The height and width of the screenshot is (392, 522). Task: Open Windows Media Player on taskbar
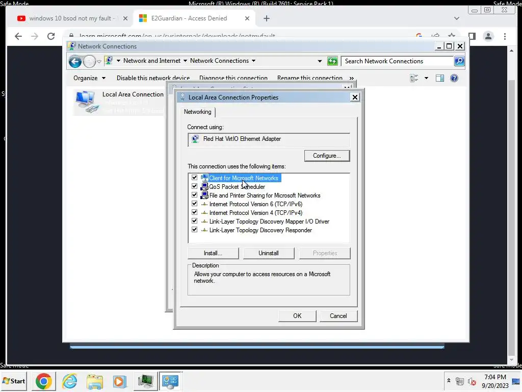tap(119, 381)
